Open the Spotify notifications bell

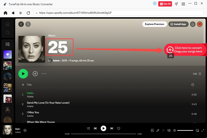(193, 24)
